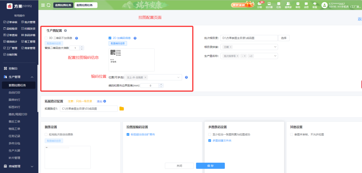Remove 批次排序号 tag from 生产图名称

(237, 56)
